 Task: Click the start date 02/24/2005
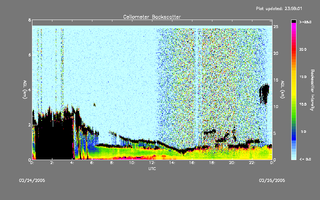pos(32,180)
